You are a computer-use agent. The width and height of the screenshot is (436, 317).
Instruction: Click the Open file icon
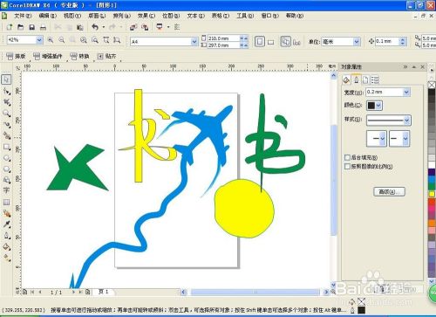click(20, 27)
